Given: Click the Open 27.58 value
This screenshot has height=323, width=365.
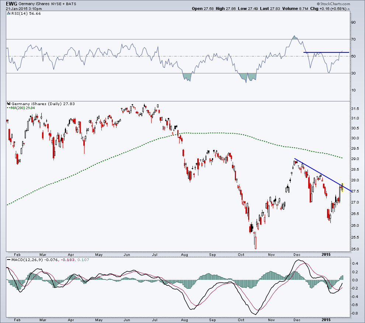Looking at the screenshot, I should (x=203, y=8).
